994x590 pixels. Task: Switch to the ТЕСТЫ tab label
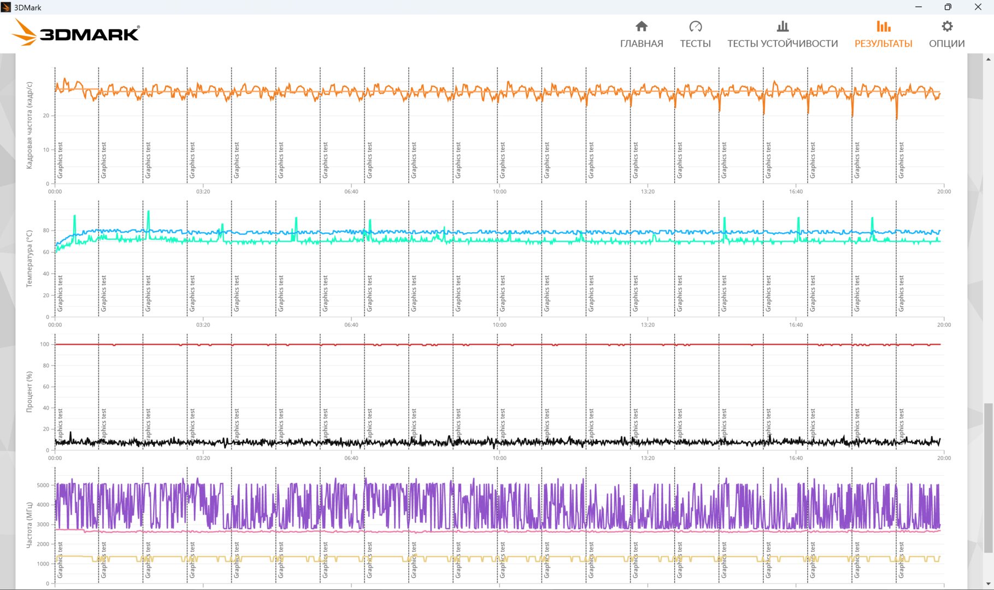(x=695, y=44)
